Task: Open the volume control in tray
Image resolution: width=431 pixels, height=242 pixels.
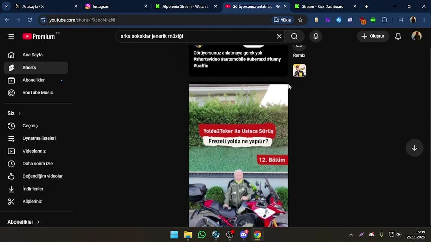Action: point(398,235)
